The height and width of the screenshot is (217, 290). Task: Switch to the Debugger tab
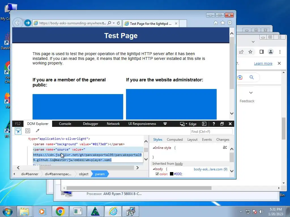90,124
